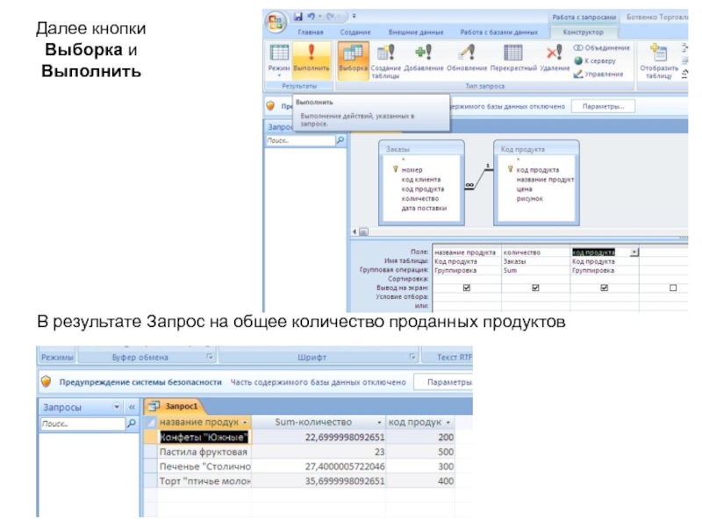Click the Управление query option

point(598,74)
